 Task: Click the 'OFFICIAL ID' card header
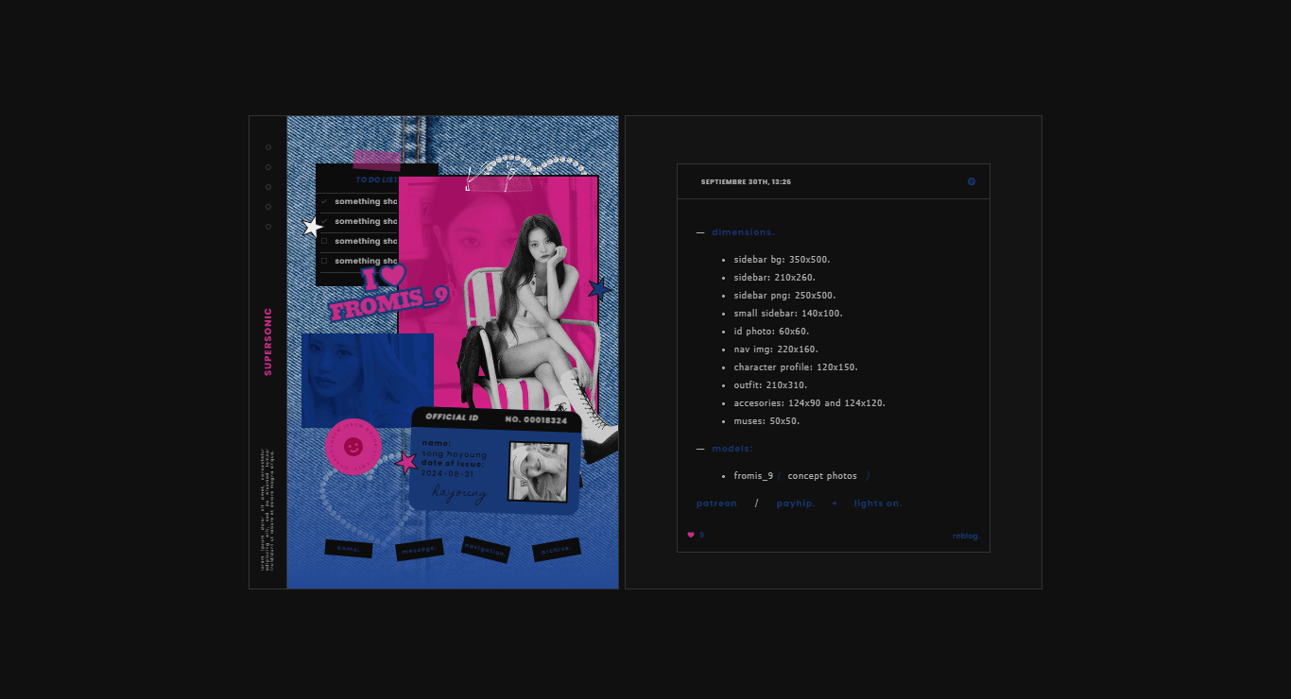click(452, 418)
